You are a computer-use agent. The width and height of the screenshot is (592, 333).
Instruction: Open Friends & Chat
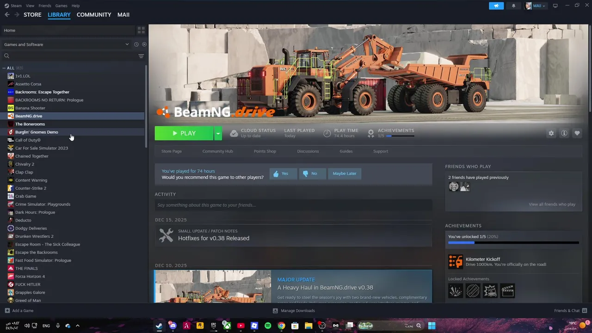pos(570,311)
